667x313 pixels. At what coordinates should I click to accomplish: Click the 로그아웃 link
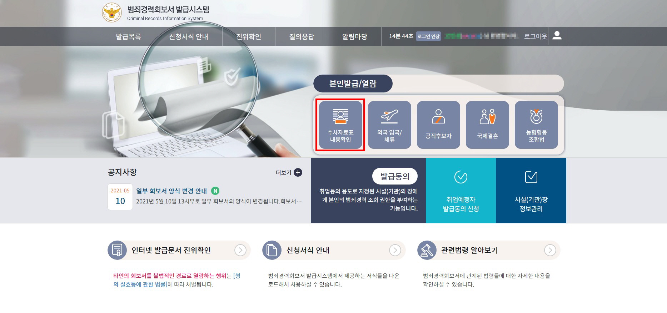click(536, 36)
